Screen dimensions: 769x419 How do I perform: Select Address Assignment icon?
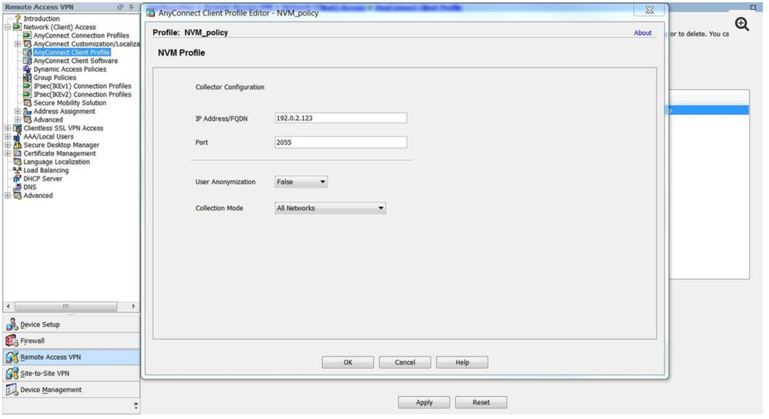28,111
